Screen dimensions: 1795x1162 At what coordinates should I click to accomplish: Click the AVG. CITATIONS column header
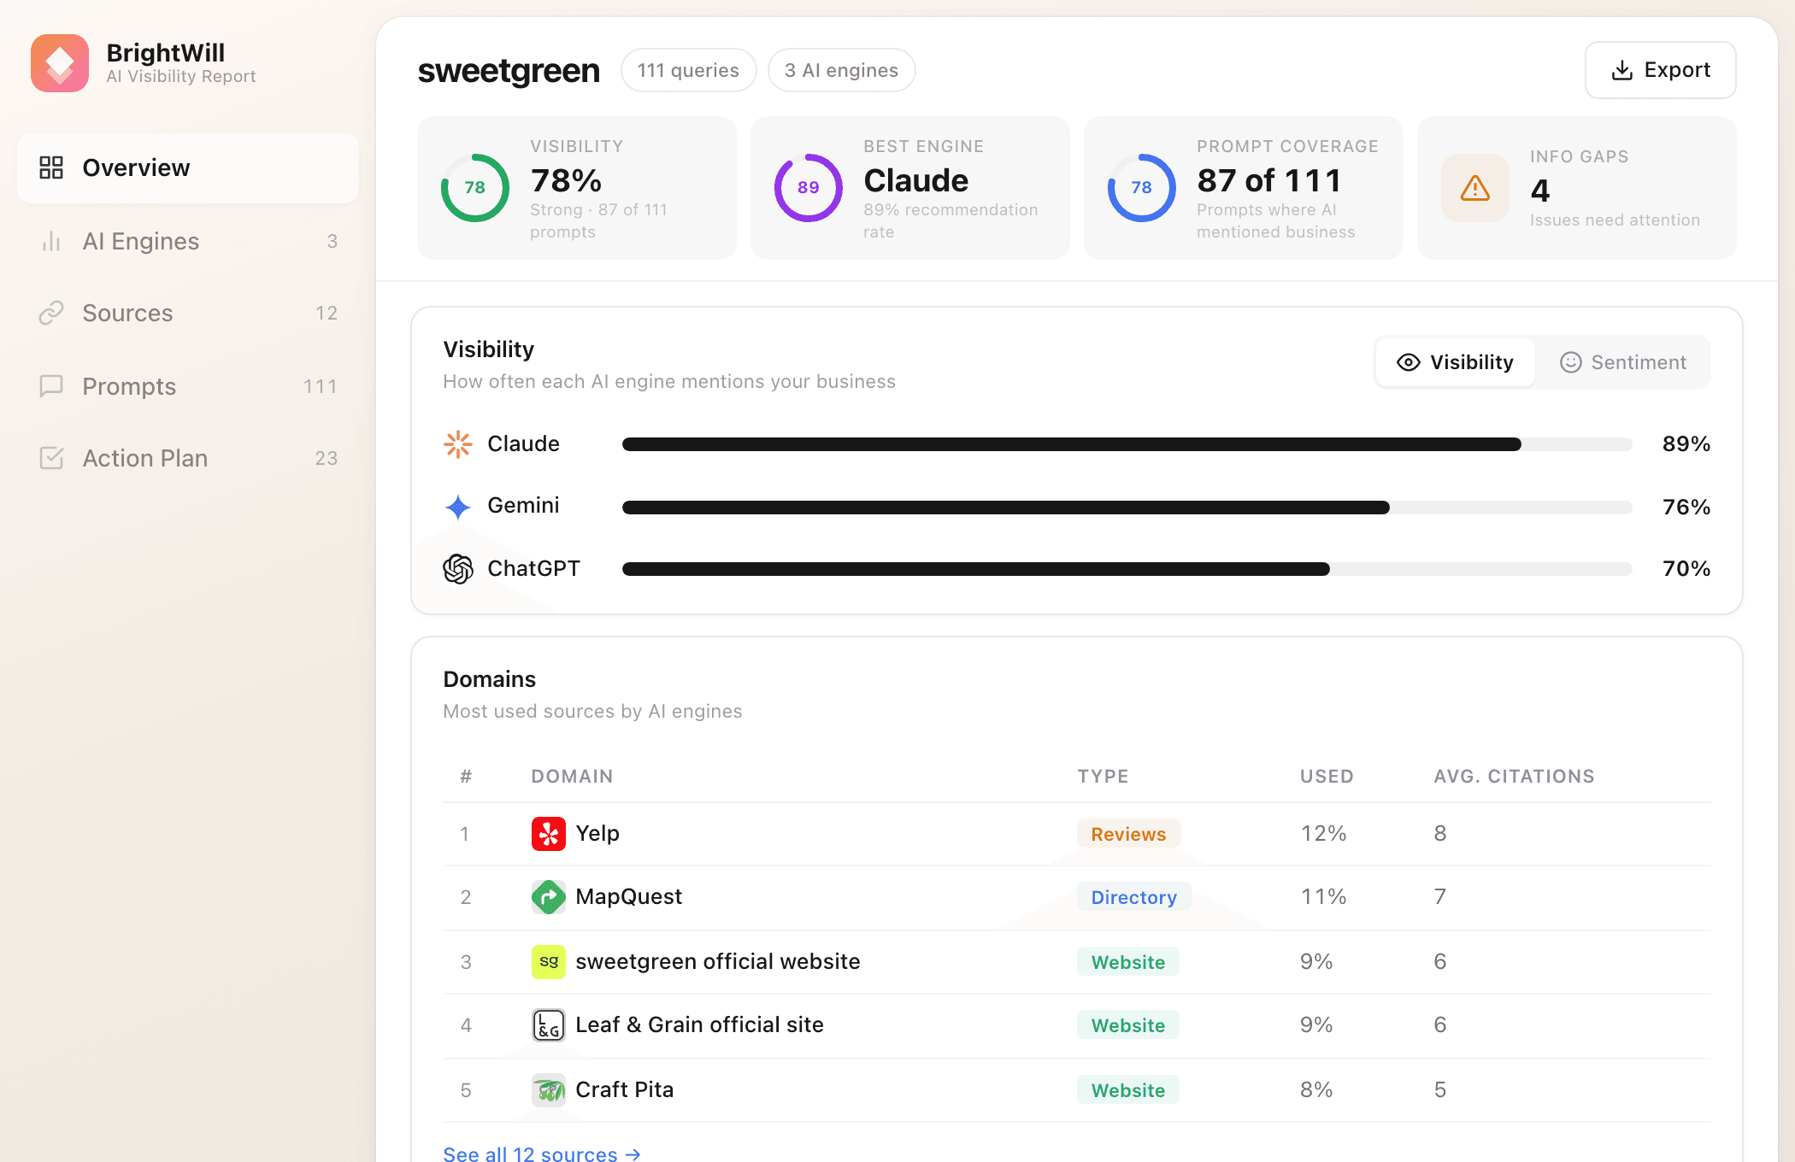click(x=1514, y=776)
